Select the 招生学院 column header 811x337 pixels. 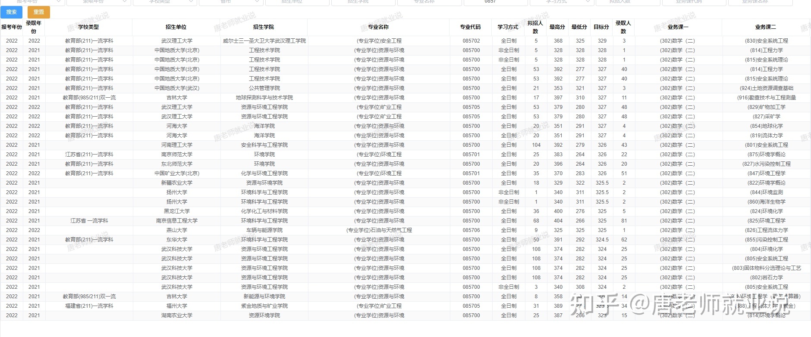[264, 27]
